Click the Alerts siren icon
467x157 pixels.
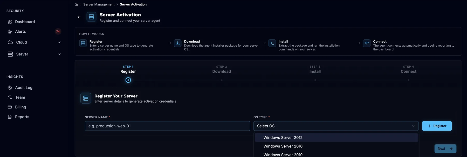coord(10,32)
